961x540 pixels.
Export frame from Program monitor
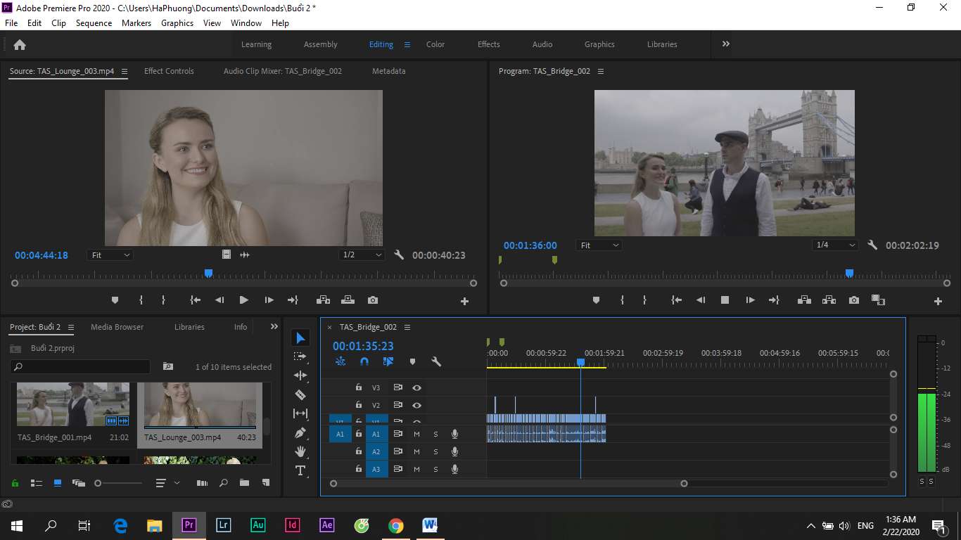coord(853,300)
